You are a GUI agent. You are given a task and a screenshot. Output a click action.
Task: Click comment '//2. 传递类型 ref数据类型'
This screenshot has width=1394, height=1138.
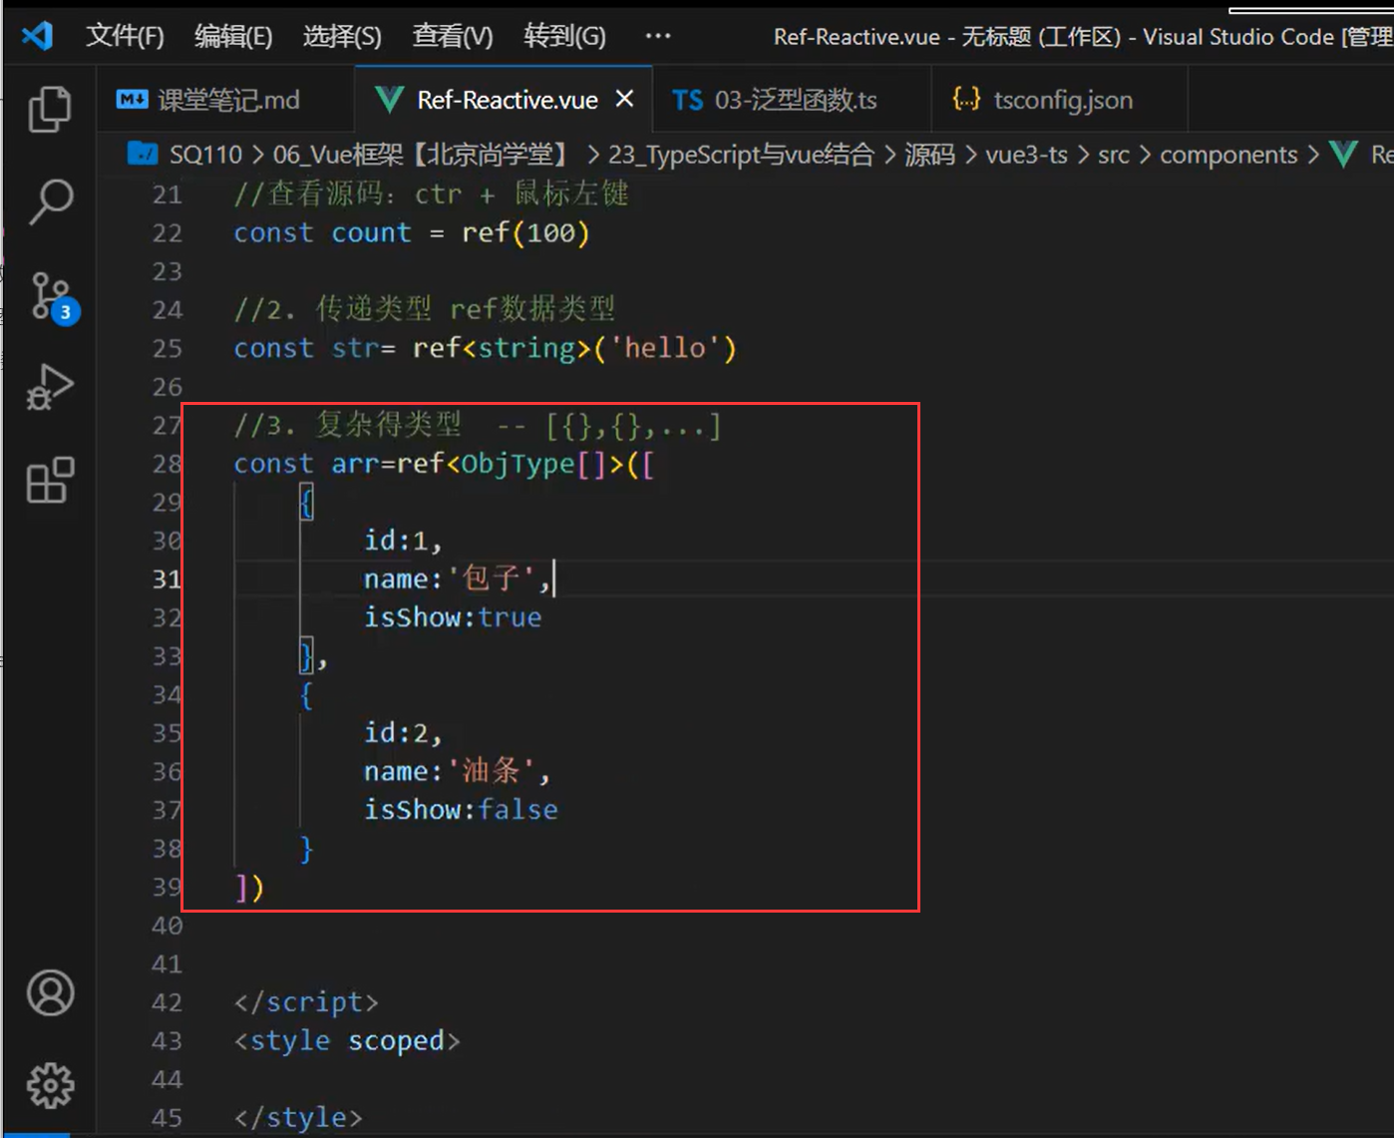[x=425, y=309]
